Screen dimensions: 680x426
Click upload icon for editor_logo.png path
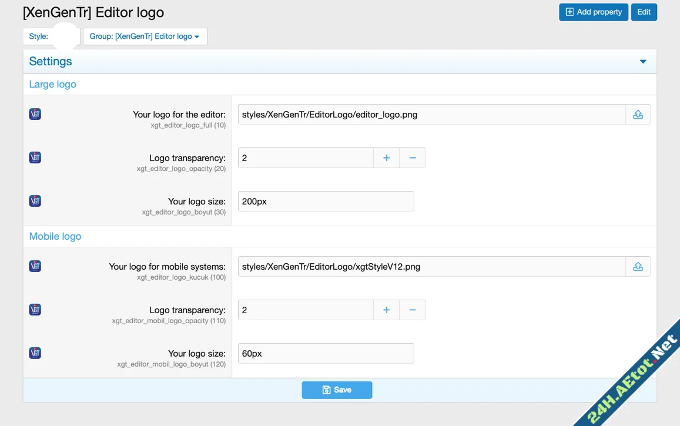pos(638,115)
